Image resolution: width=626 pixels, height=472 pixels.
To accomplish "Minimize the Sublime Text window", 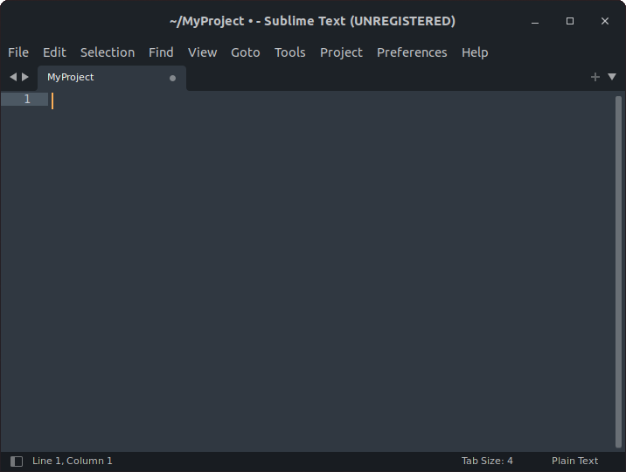I will point(535,21).
